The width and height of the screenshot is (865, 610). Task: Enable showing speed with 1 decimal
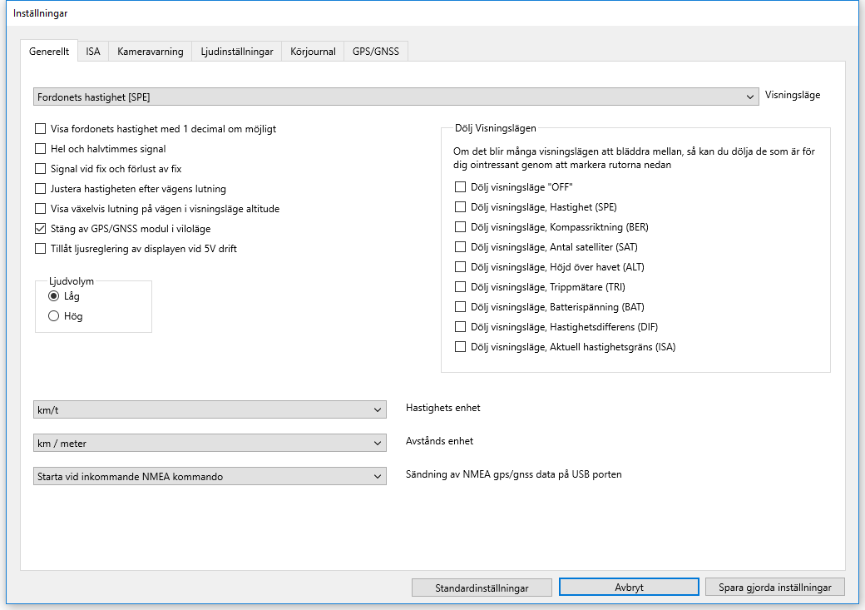41,129
